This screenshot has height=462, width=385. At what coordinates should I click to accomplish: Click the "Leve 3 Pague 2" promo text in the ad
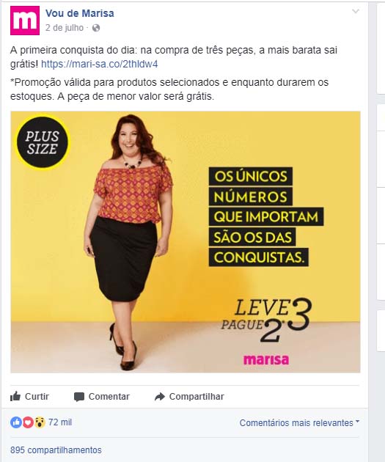(x=266, y=320)
